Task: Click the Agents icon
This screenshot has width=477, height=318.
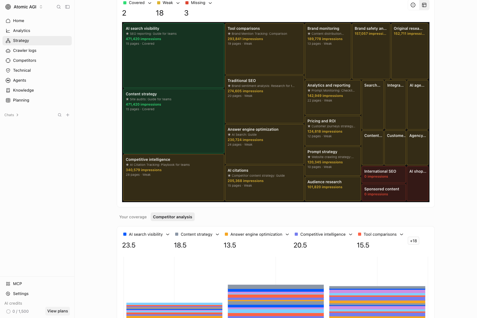Action: (8, 80)
